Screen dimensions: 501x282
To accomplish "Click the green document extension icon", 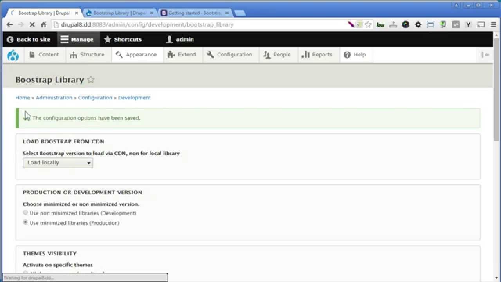I will coord(443,24).
